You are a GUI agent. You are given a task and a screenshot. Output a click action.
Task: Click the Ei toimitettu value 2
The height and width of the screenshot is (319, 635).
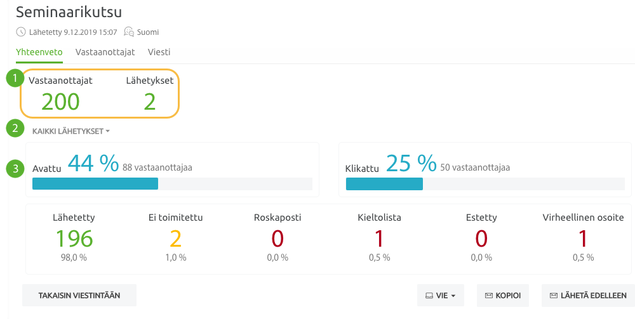coord(175,238)
